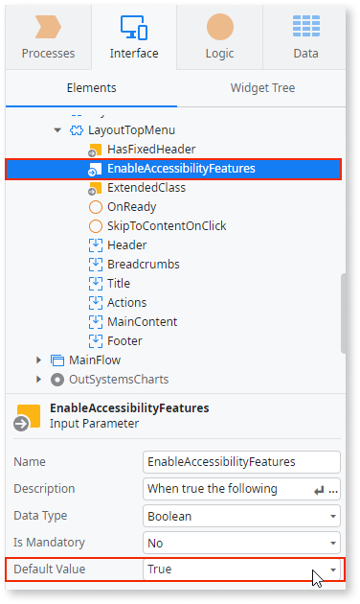Image resolution: width=360 pixels, height=604 pixels.
Task: Select the OnReady event circle icon
Action: pos(96,207)
